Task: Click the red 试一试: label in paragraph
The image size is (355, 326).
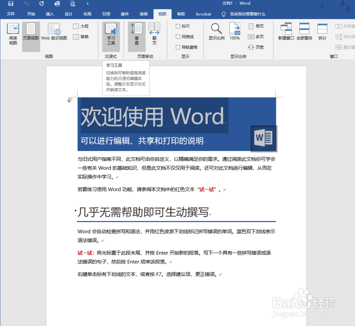Action: [86, 253]
